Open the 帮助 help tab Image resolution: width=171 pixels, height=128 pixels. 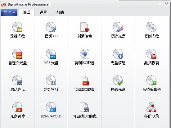(x=60, y=12)
